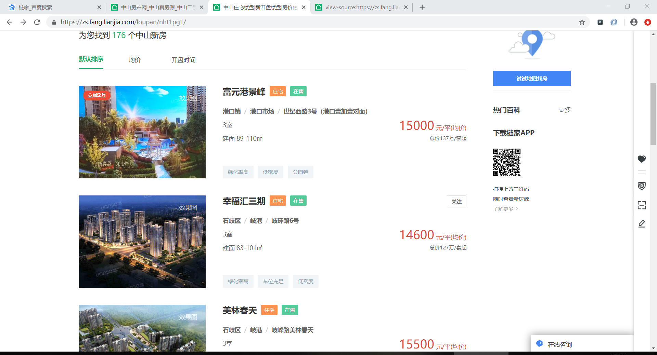This screenshot has height=355, width=657.
Task: Select the 默认排序 sorting tab
Action: tap(91, 59)
